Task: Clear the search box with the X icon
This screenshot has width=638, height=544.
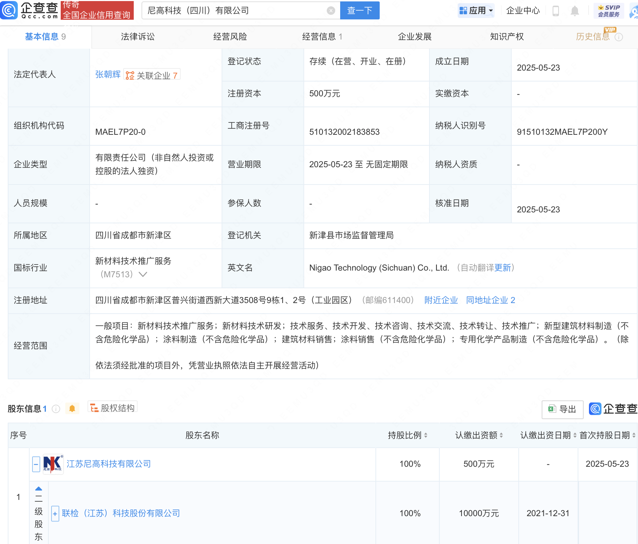Action: point(331,11)
